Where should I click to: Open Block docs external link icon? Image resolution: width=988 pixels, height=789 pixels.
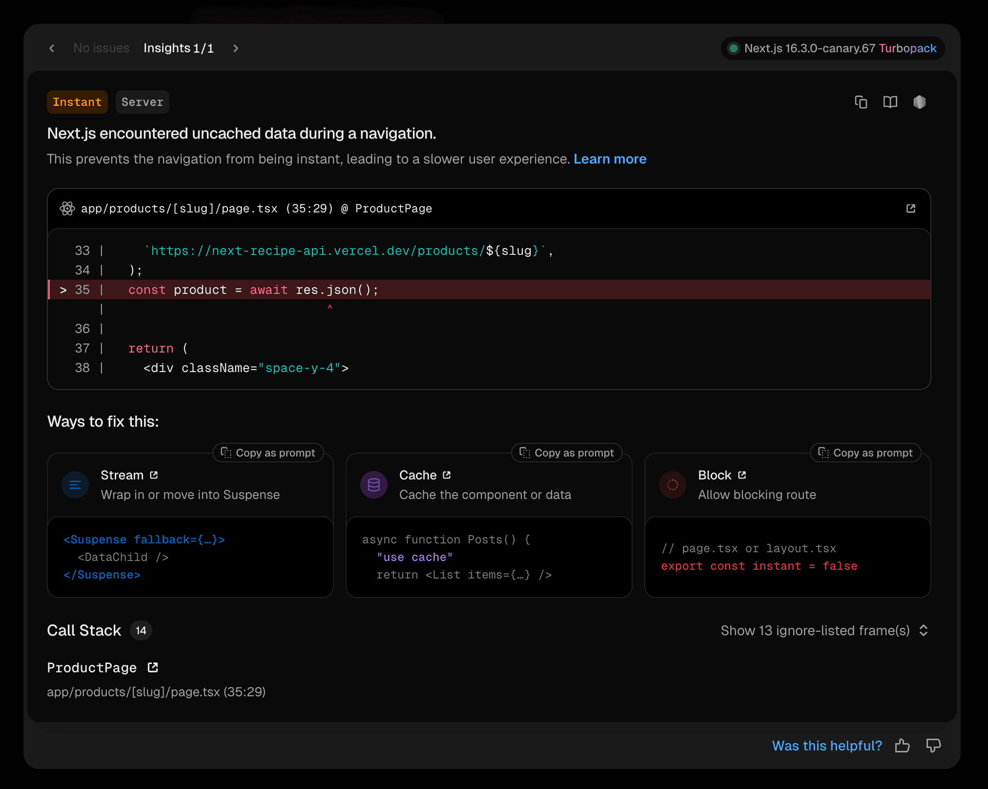742,475
